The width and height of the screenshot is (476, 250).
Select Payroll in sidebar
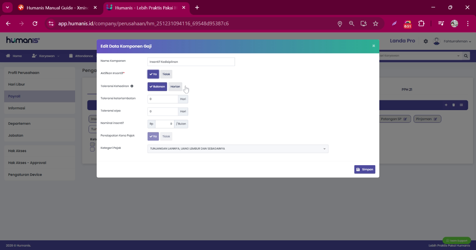pyautogui.click(x=39, y=96)
